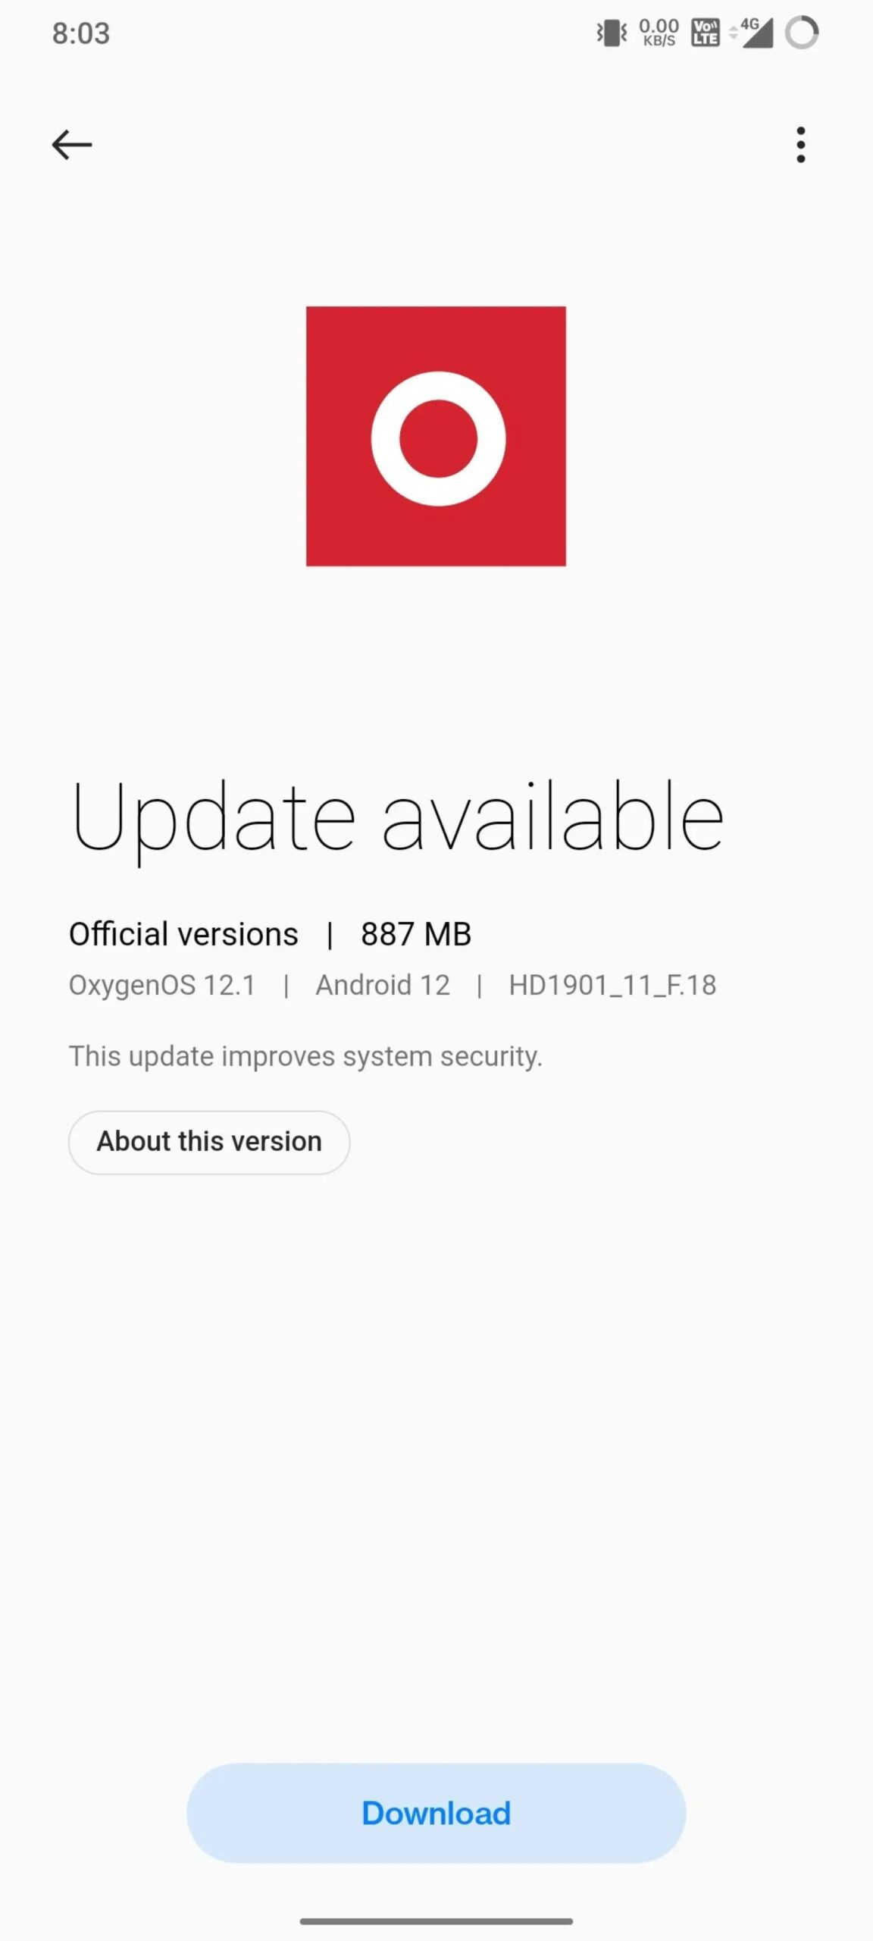Tap the Download button
The height and width of the screenshot is (1941, 873).
pyautogui.click(x=436, y=1813)
